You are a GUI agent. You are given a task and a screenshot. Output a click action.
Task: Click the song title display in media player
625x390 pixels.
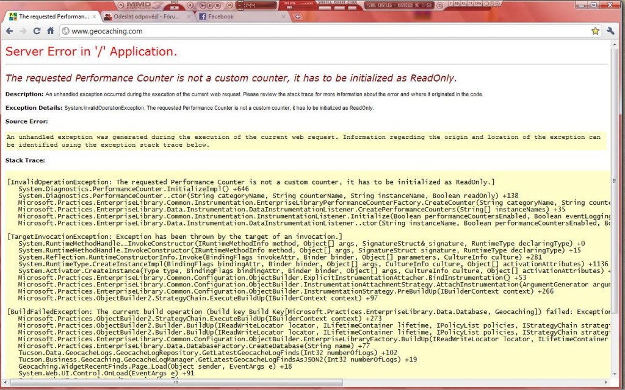(x=400, y=5)
